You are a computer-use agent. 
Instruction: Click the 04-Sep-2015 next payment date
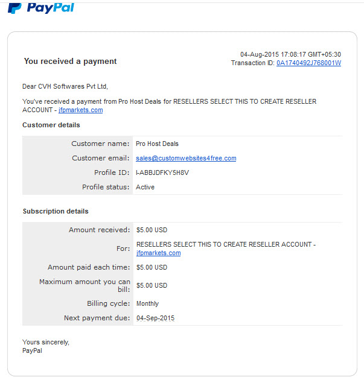pos(156,318)
